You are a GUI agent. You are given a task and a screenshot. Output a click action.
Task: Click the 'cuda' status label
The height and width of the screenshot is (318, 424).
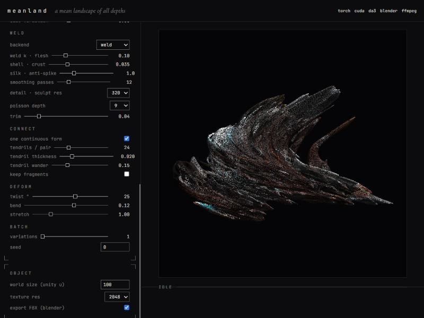point(359,11)
